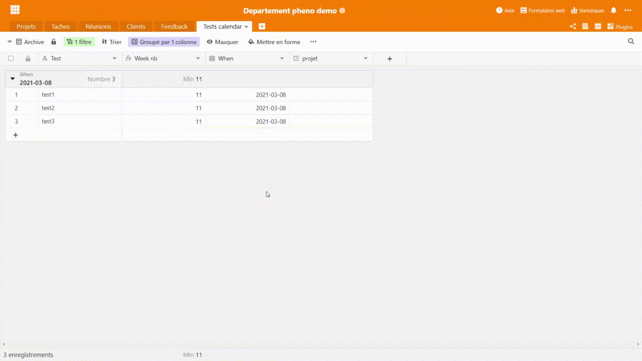Open the Tests calendar tab dropdown arrow
This screenshot has width=642, height=361.
246,27
